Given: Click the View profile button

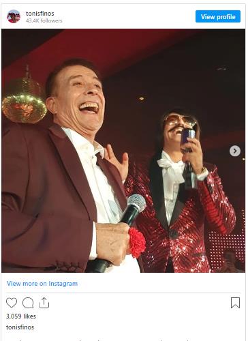Looking at the screenshot, I should pyautogui.click(x=218, y=16).
